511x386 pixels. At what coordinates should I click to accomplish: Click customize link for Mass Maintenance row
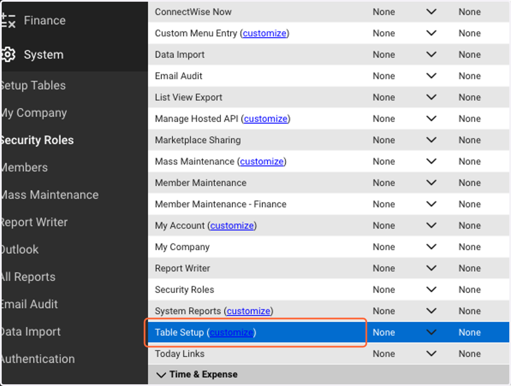tap(262, 162)
